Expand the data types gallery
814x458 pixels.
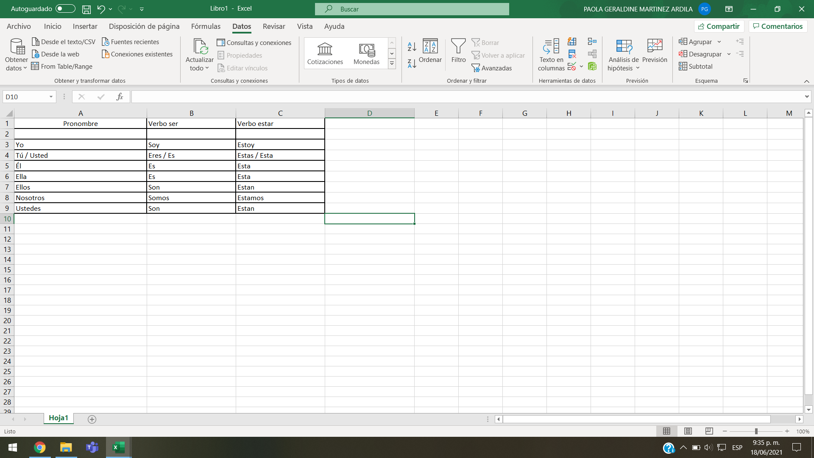pos(392,64)
